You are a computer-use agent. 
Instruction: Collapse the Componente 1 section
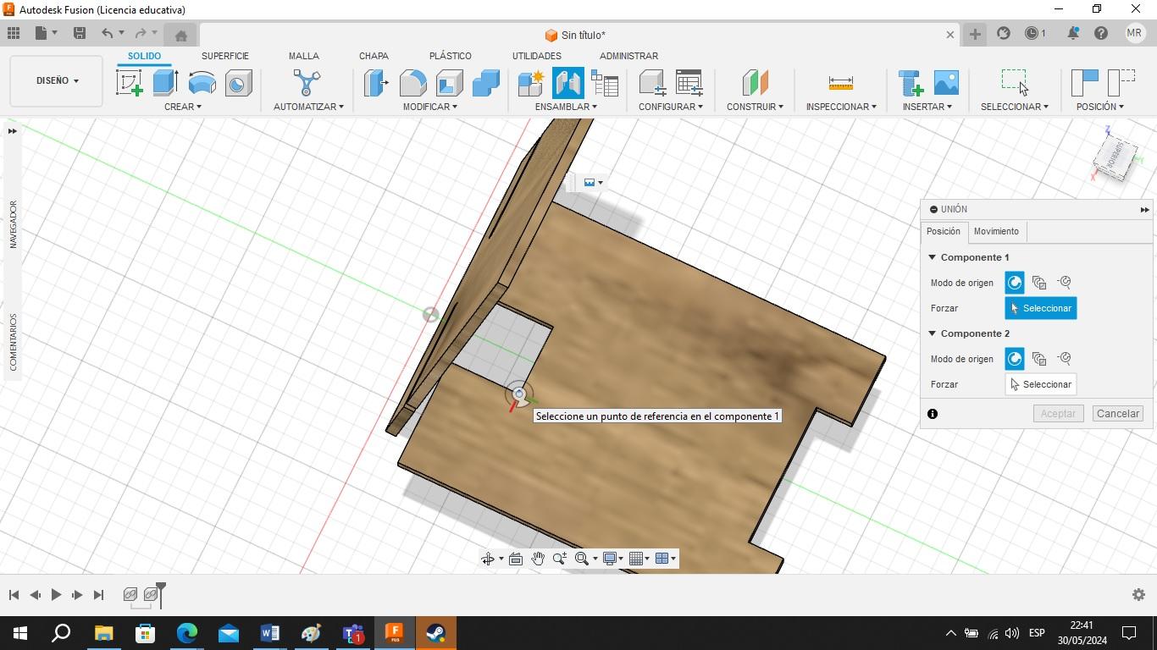pyautogui.click(x=932, y=257)
